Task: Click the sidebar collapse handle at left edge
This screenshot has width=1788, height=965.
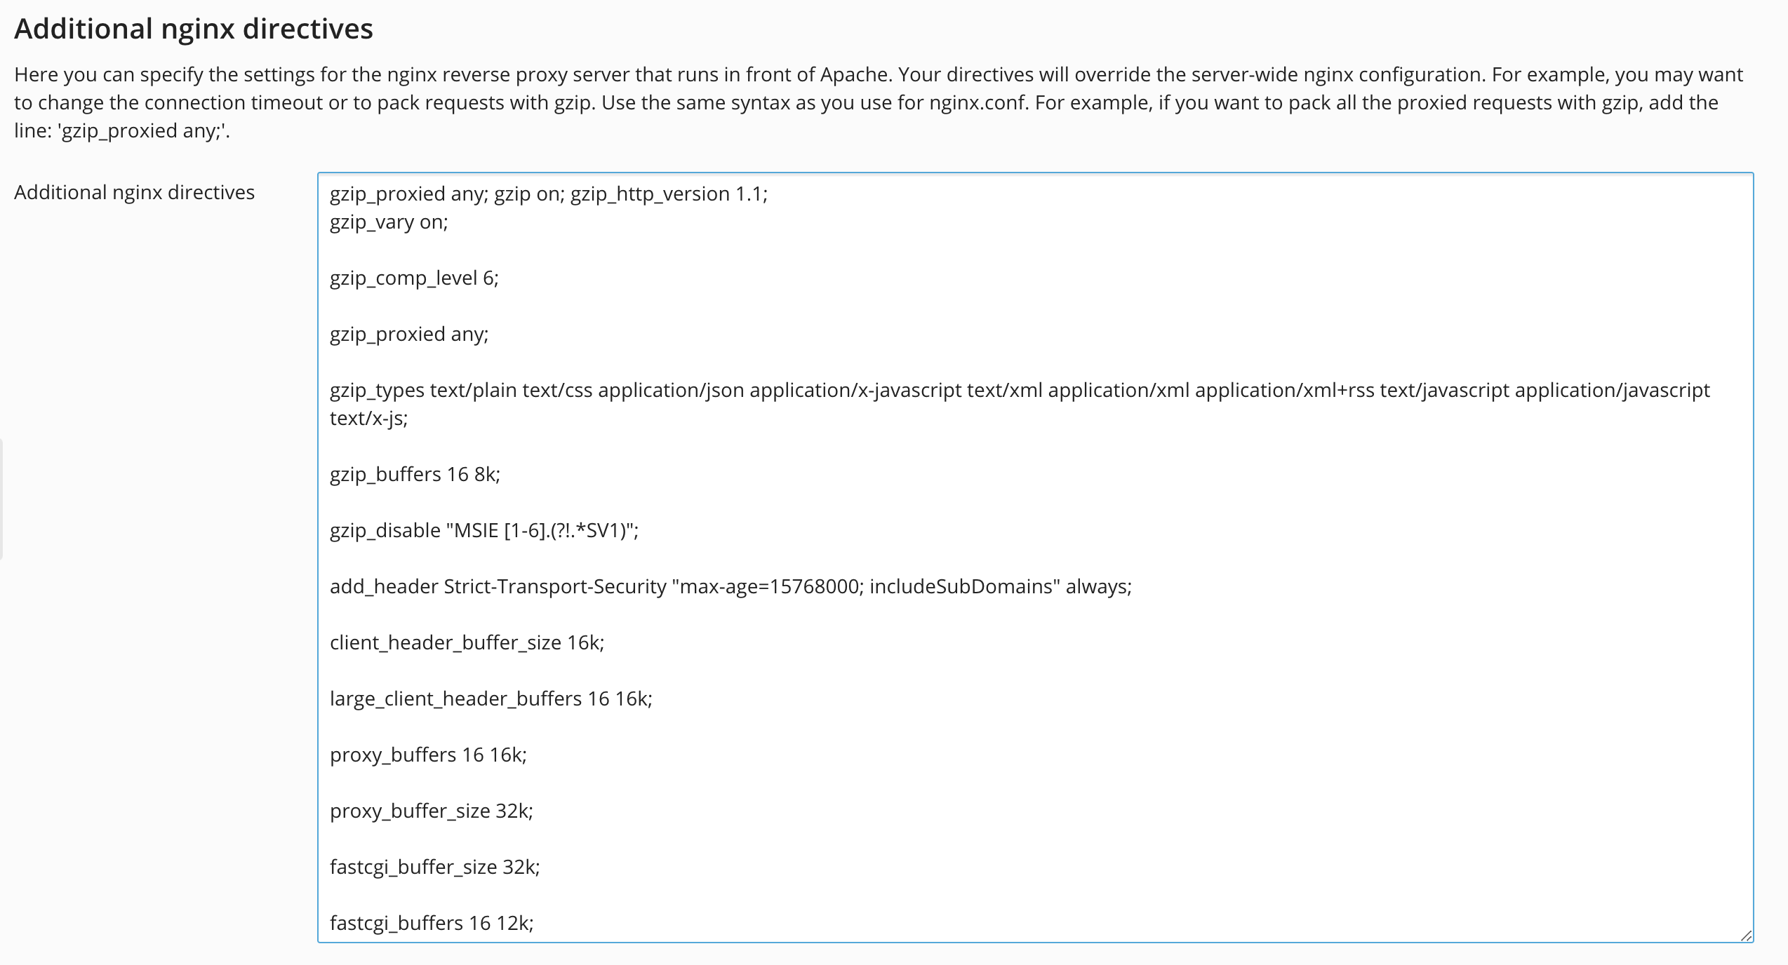Action: click(x=1, y=499)
